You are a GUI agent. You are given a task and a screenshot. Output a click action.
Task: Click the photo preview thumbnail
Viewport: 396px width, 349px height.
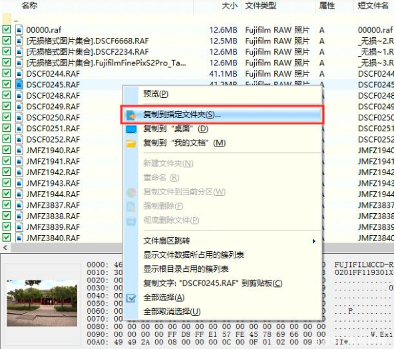coord(42,303)
